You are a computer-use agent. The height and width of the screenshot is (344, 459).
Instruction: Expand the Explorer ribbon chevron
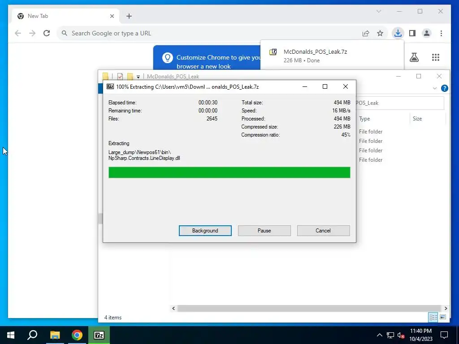coord(435,88)
